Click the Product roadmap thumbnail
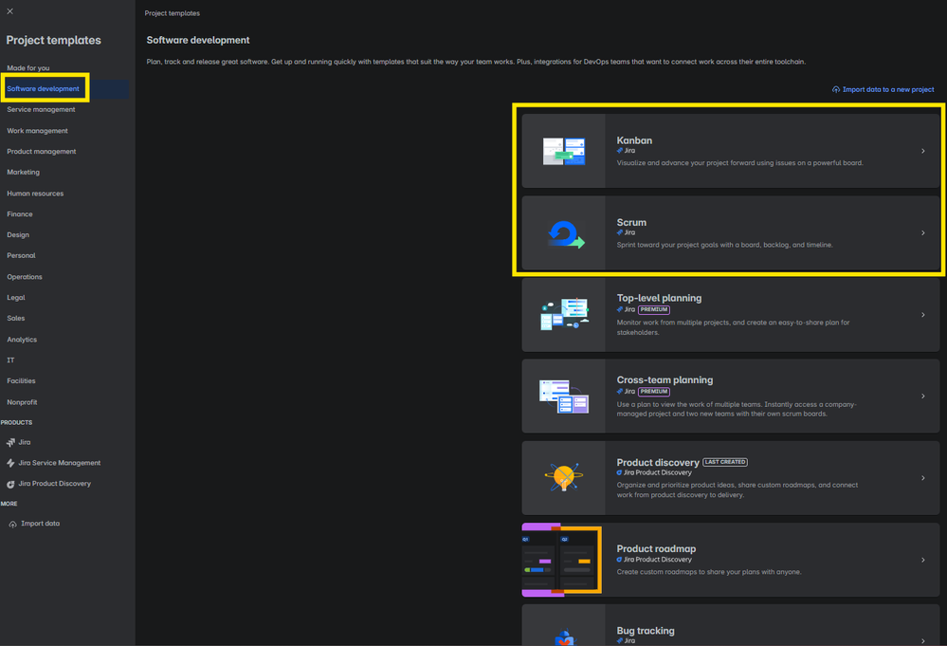947x646 pixels. [x=562, y=560]
